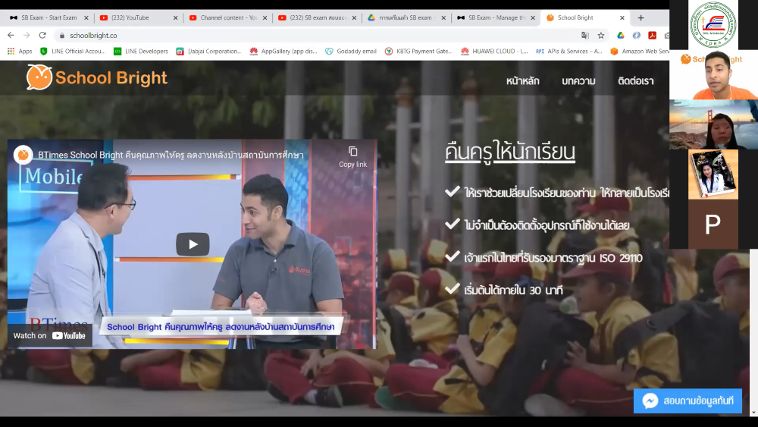Select the presenter's video thumbnail

click(x=713, y=74)
